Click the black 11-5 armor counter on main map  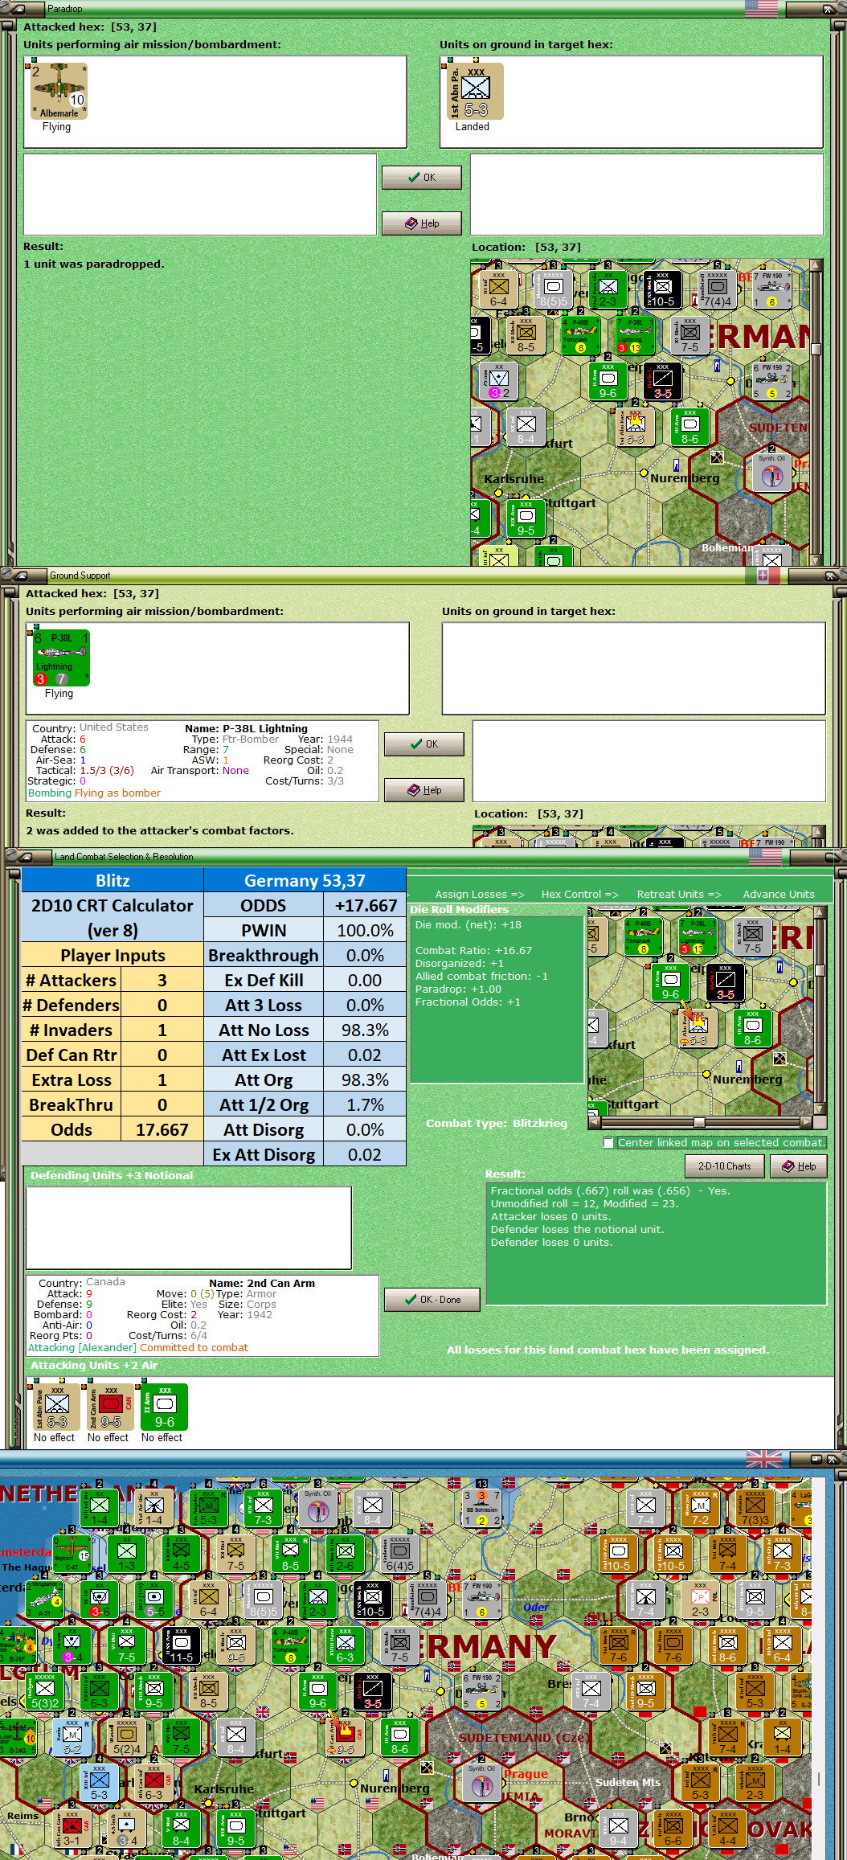pyautogui.click(x=181, y=1646)
